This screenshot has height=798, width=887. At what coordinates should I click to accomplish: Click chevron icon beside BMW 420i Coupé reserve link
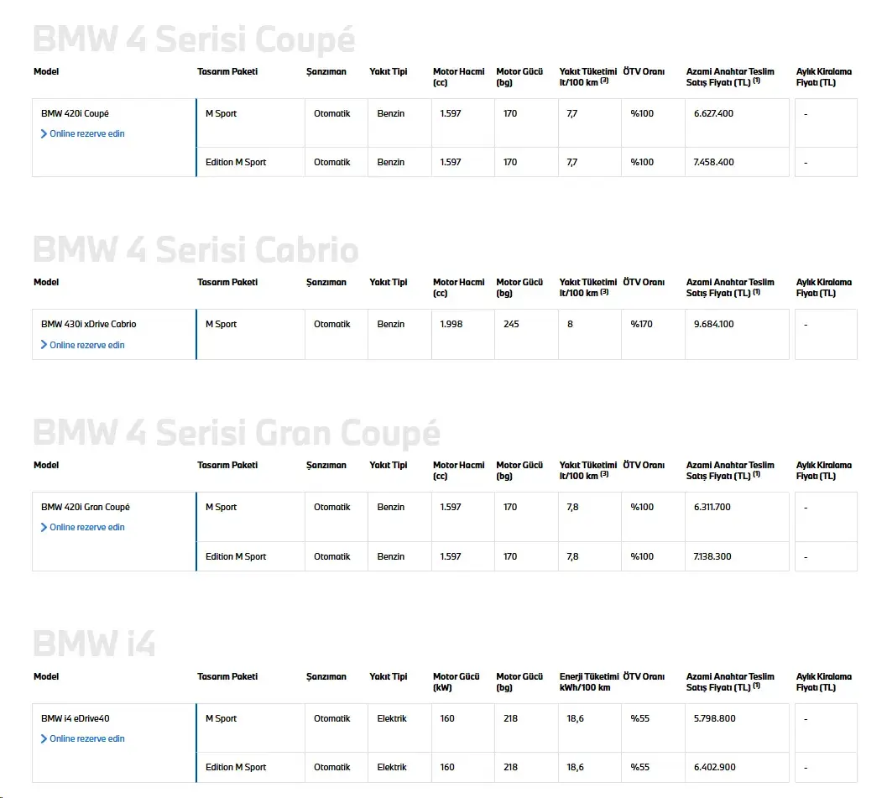[44, 134]
